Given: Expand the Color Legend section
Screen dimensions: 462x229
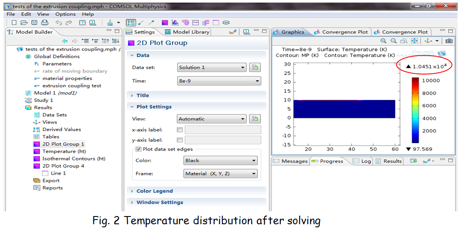Looking at the screenshot, I should (154, 191).
